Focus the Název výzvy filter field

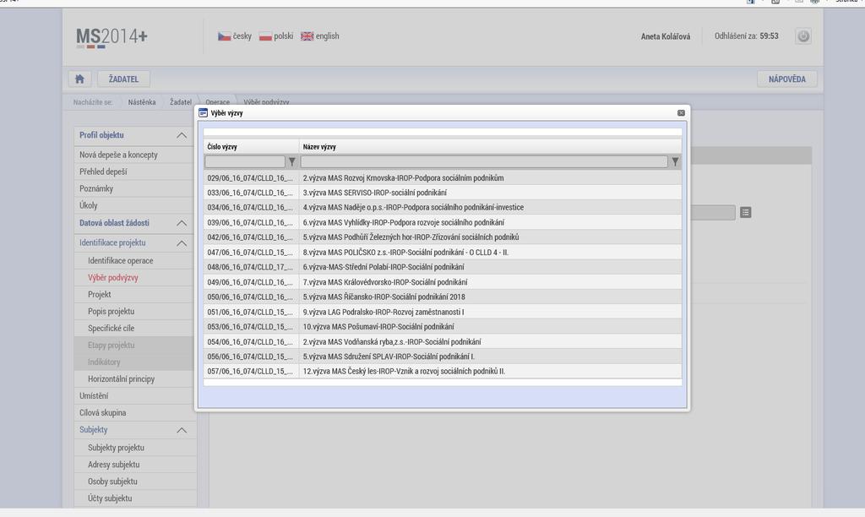(484, 161)
